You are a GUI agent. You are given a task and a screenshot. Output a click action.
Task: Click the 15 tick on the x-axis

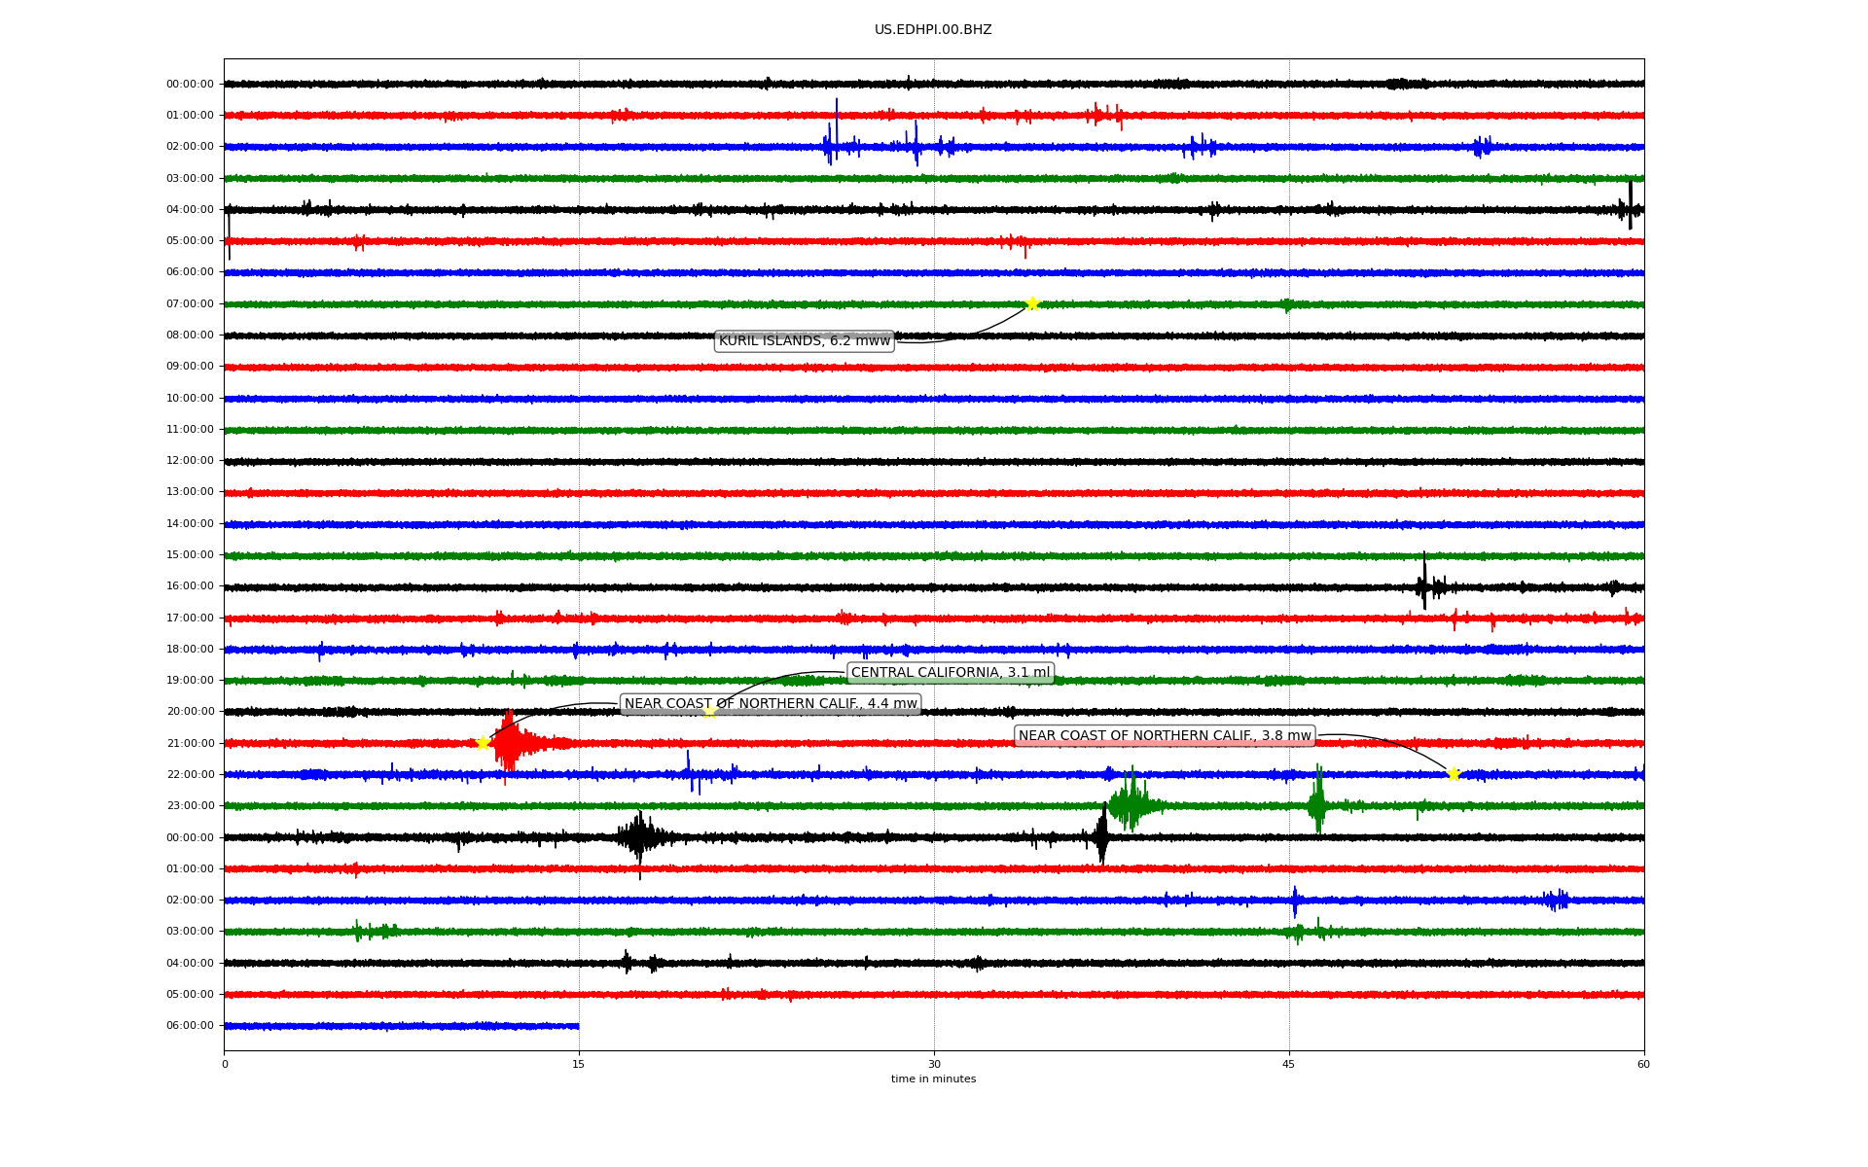(579, 1064)
